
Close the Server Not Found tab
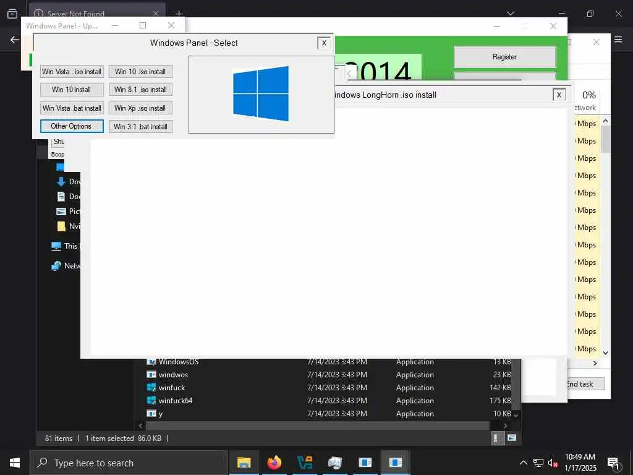point(156,14)
